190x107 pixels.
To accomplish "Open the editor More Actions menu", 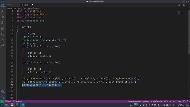I will (187, 5).
